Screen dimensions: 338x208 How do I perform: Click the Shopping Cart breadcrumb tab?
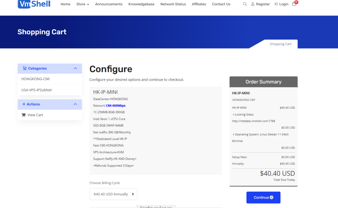coord(280,44)
